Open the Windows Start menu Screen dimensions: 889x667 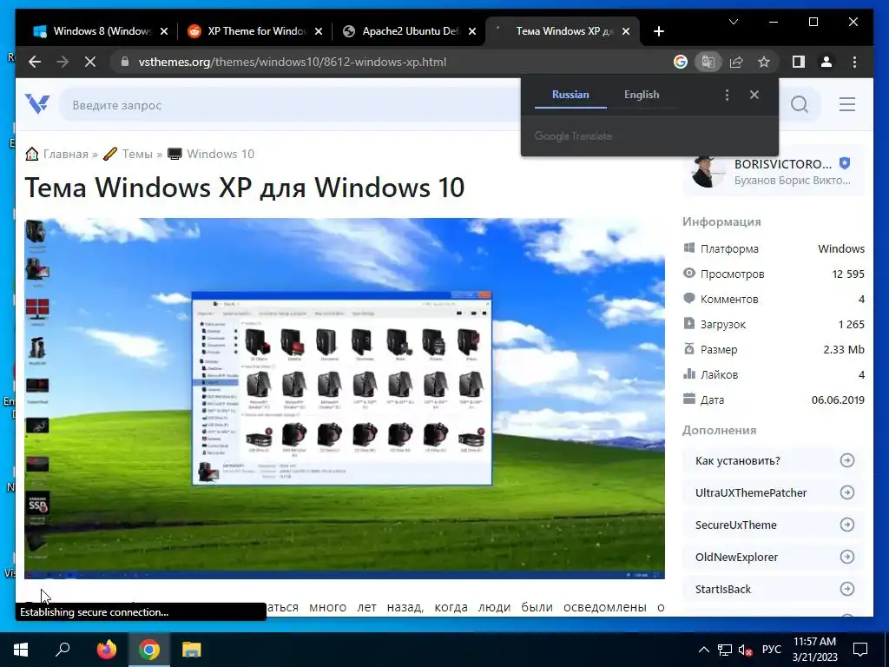tap(21, 650)
